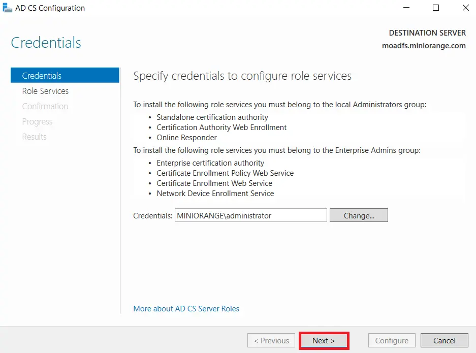Click inside the Credentials text field

[x=250, y=215]
